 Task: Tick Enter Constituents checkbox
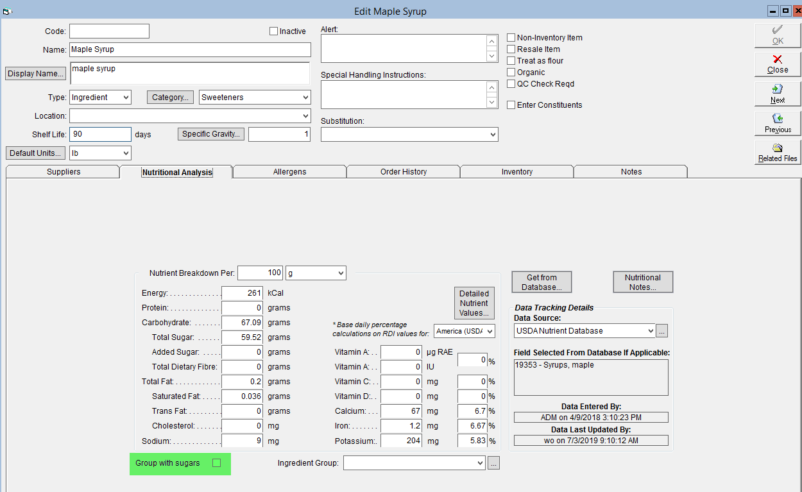coord(511,105)
